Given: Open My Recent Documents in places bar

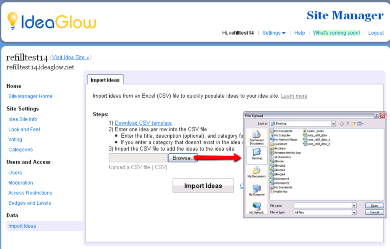Looking at the screenshot, I should [256, 137].
